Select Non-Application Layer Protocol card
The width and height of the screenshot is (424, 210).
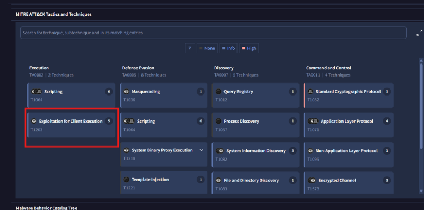coord(348,155)
